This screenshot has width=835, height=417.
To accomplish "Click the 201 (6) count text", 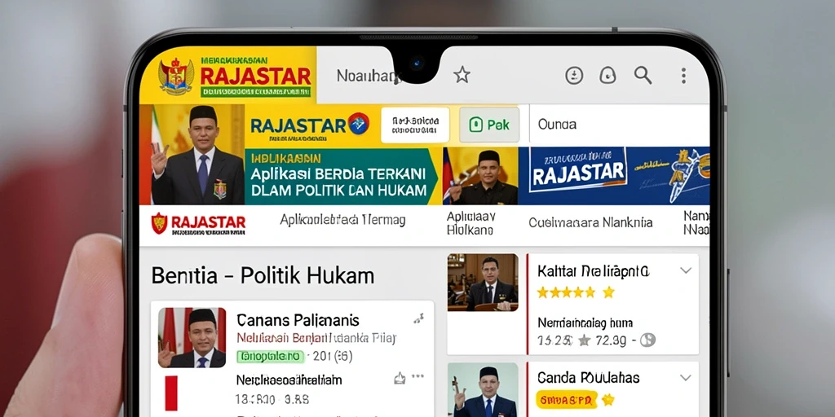I will (333, 356).
